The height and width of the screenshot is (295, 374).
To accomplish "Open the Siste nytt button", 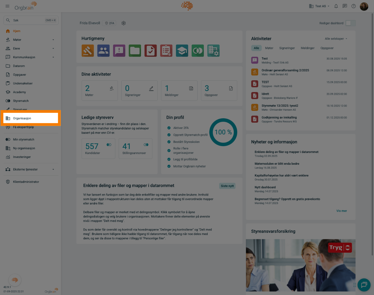I will click(227, 186).
